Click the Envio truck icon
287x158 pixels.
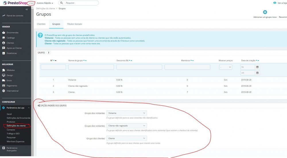pos(3,80)
